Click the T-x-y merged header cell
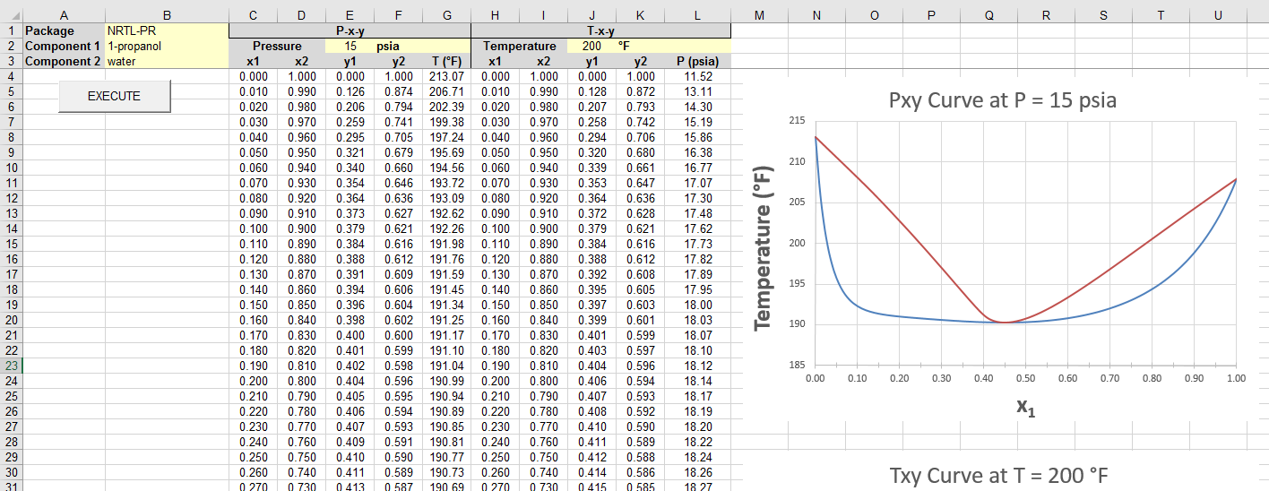This screenshot has height=491, width=1269. (601, 30)
